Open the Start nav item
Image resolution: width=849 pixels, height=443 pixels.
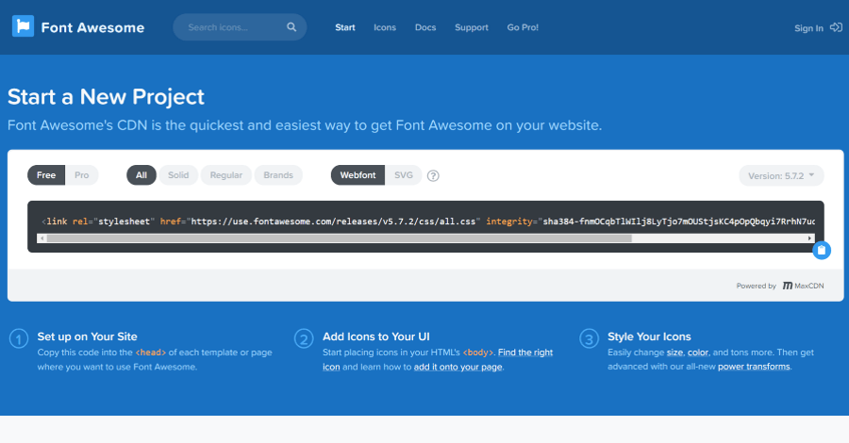point(345,27)
